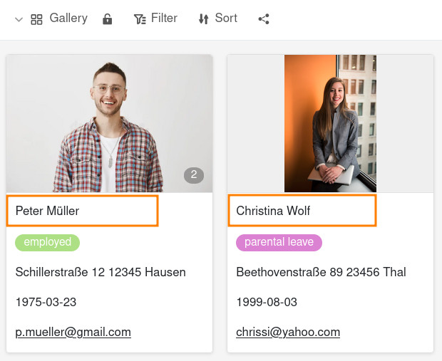Open the Filter options
Viewport: 442px width, 361px height.
164,19
